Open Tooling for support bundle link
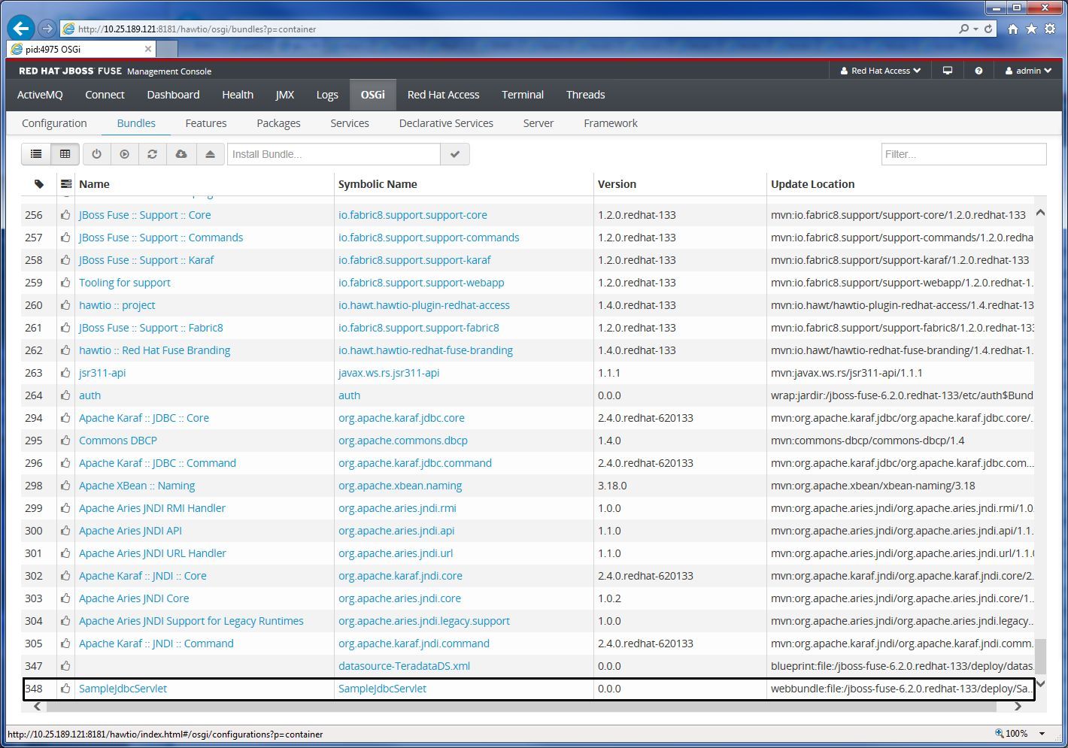The width and height of the screenshot is (1068, 748). (125, 283)
